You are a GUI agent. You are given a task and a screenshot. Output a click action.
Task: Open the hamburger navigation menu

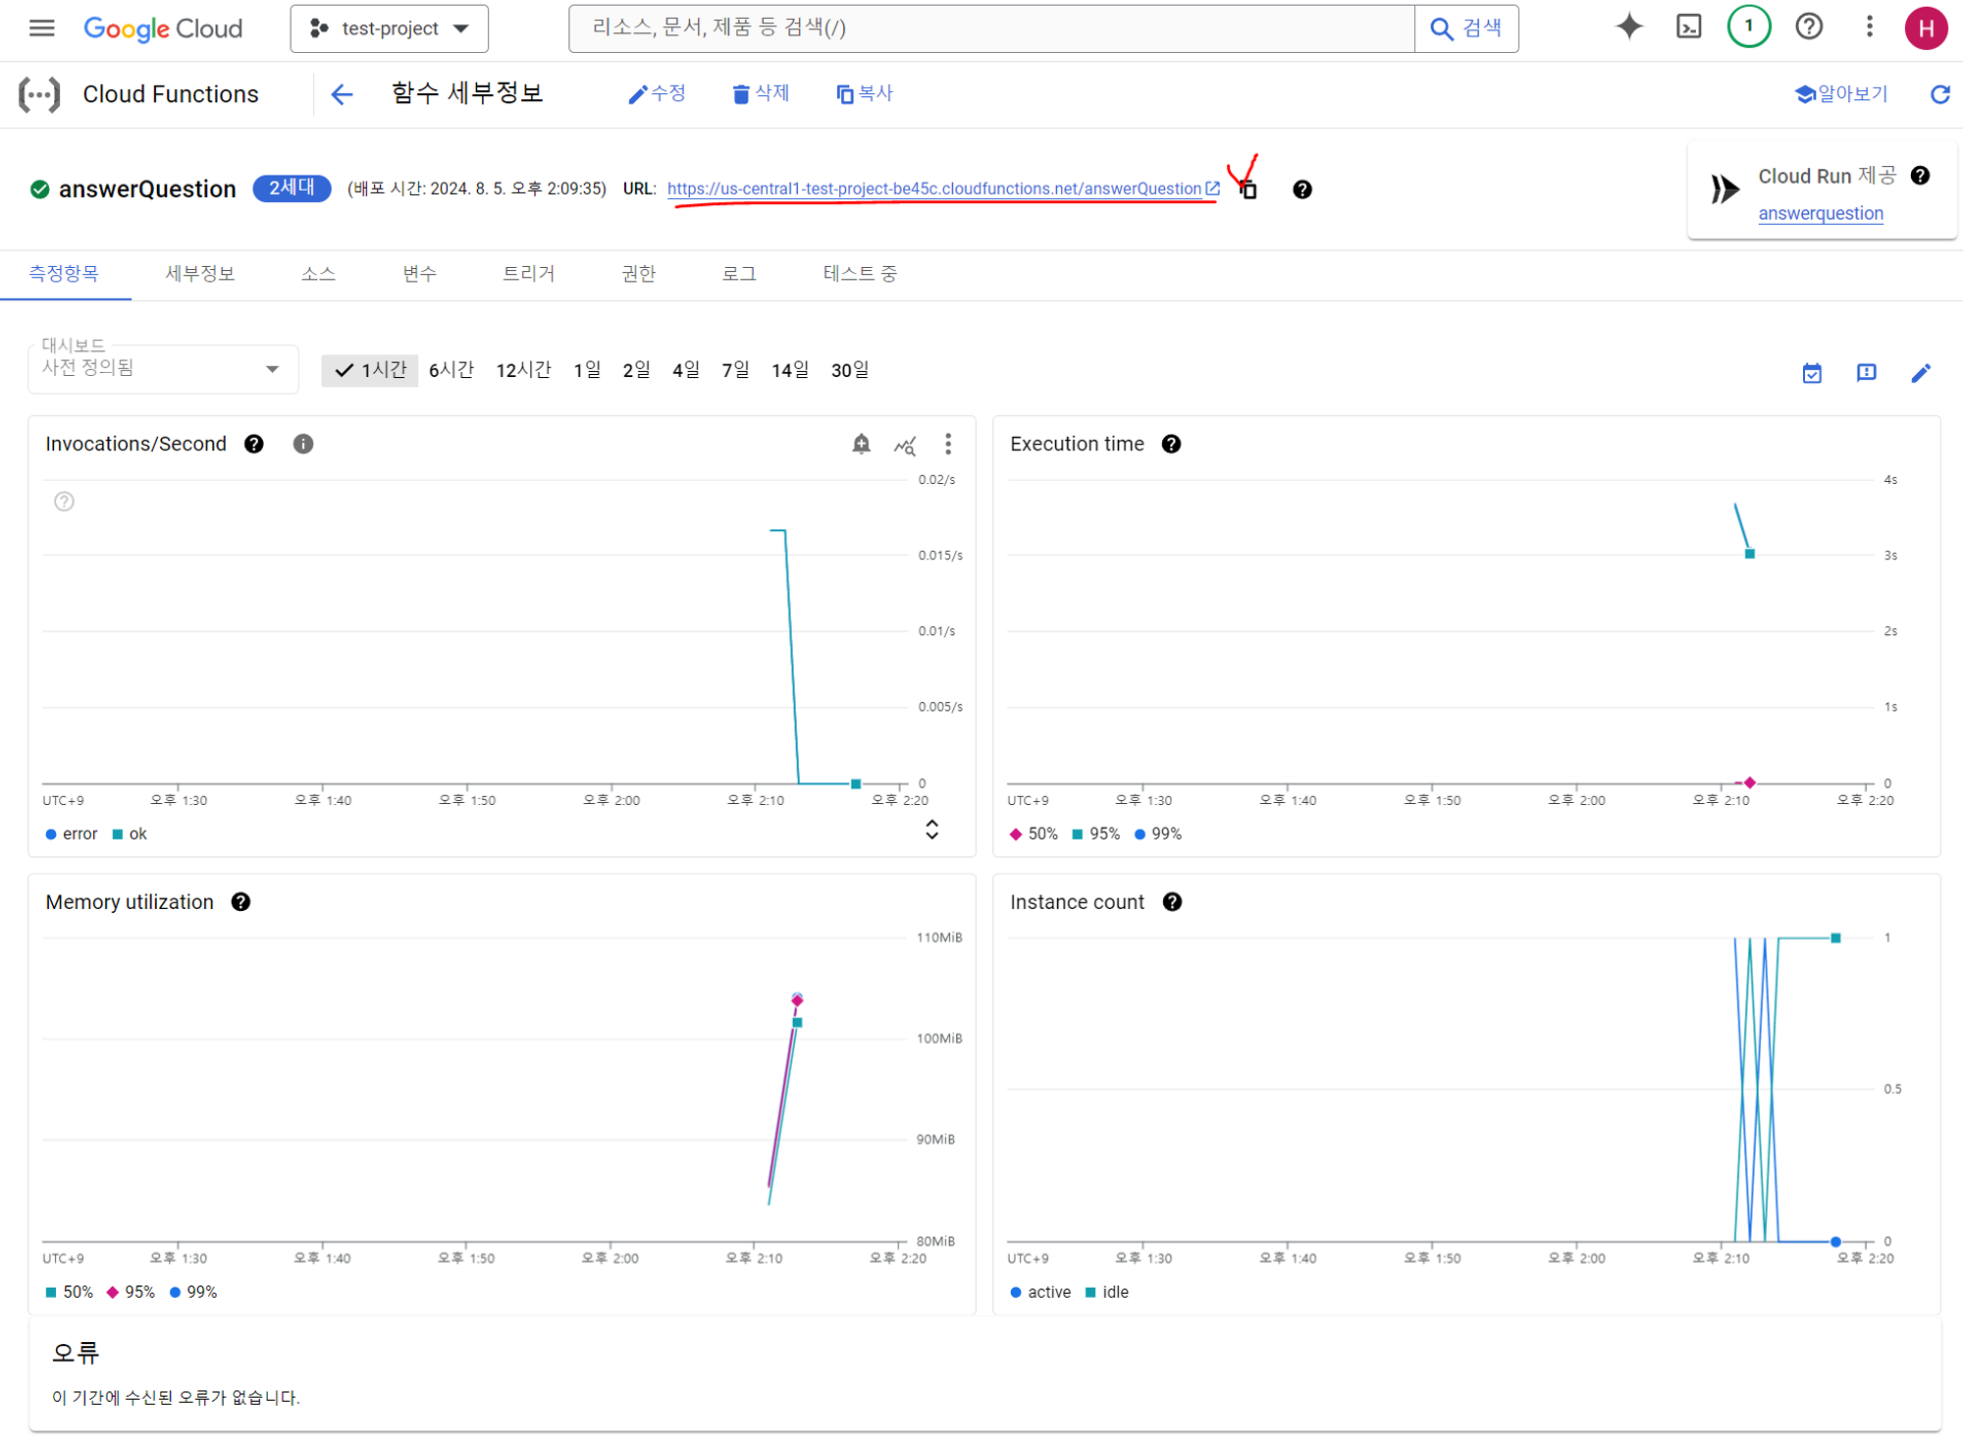[x=41, y=27]
